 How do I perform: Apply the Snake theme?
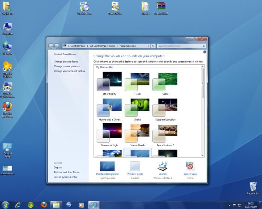137,107
